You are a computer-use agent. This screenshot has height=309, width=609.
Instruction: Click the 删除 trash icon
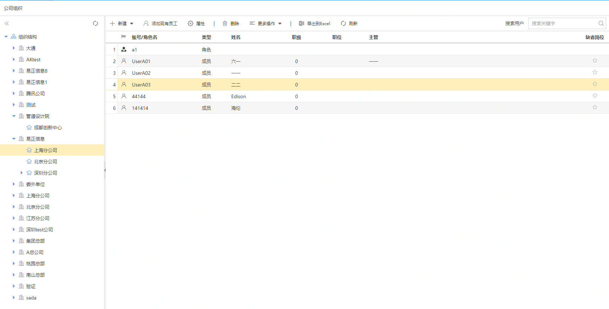(225, 23)
